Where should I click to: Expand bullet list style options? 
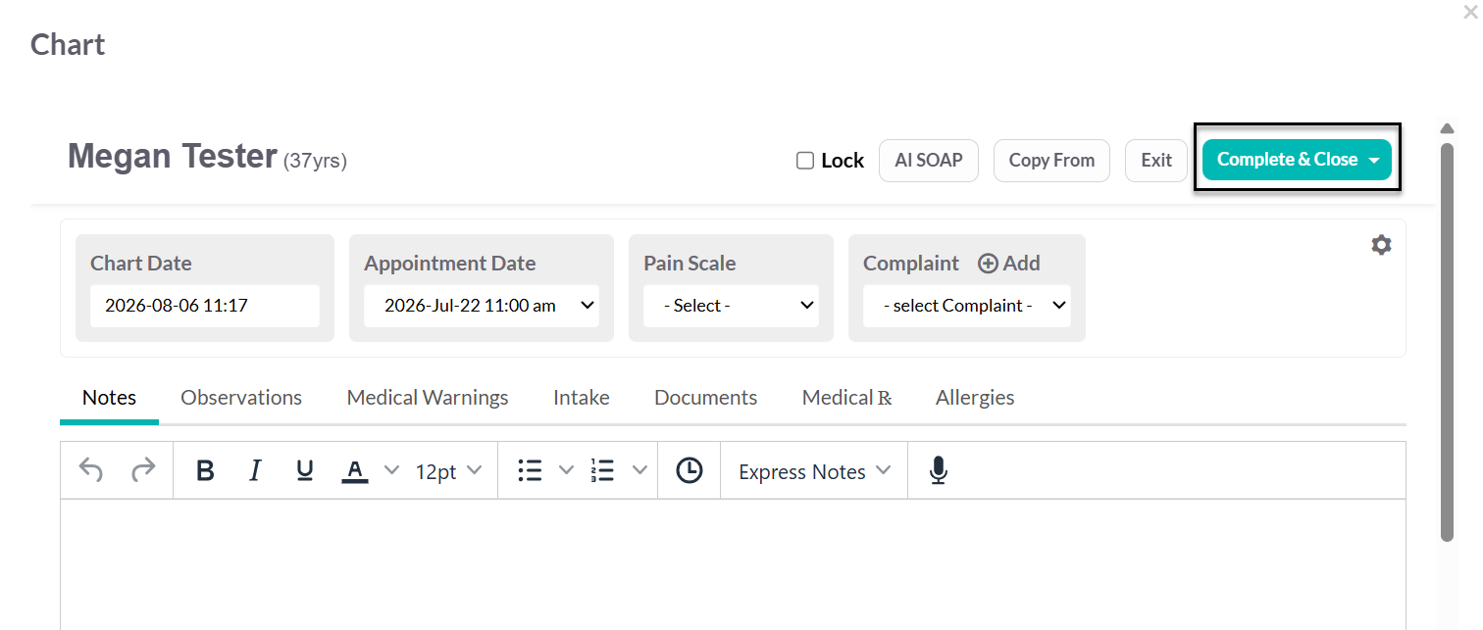click(x=566, y=471)
